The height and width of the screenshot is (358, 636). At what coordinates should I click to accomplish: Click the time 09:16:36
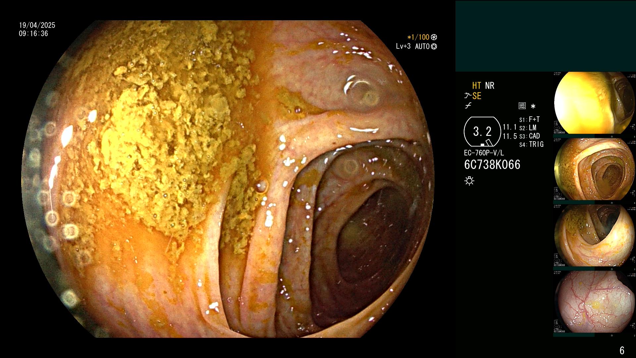click(x=33, y=33)
